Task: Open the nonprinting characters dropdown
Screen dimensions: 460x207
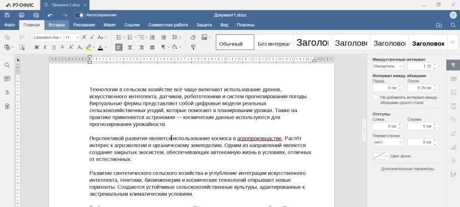Action: point(168,47)
